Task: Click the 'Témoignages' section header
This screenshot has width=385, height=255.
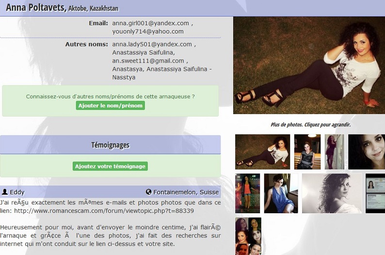Action: (110, 145)
